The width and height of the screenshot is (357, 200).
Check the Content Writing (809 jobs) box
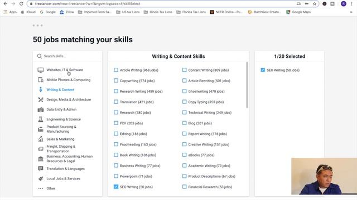coord(185,70)
